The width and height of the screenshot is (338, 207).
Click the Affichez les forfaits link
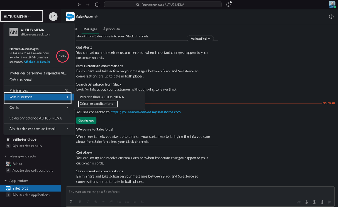click(x=37, y=62)
